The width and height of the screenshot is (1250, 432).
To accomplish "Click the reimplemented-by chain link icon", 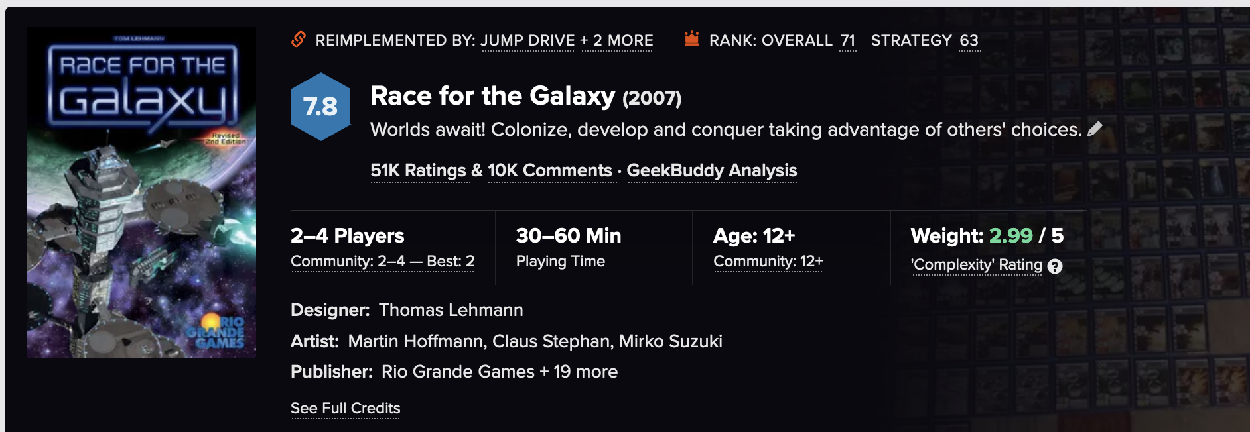I will [x=299, y=40].
